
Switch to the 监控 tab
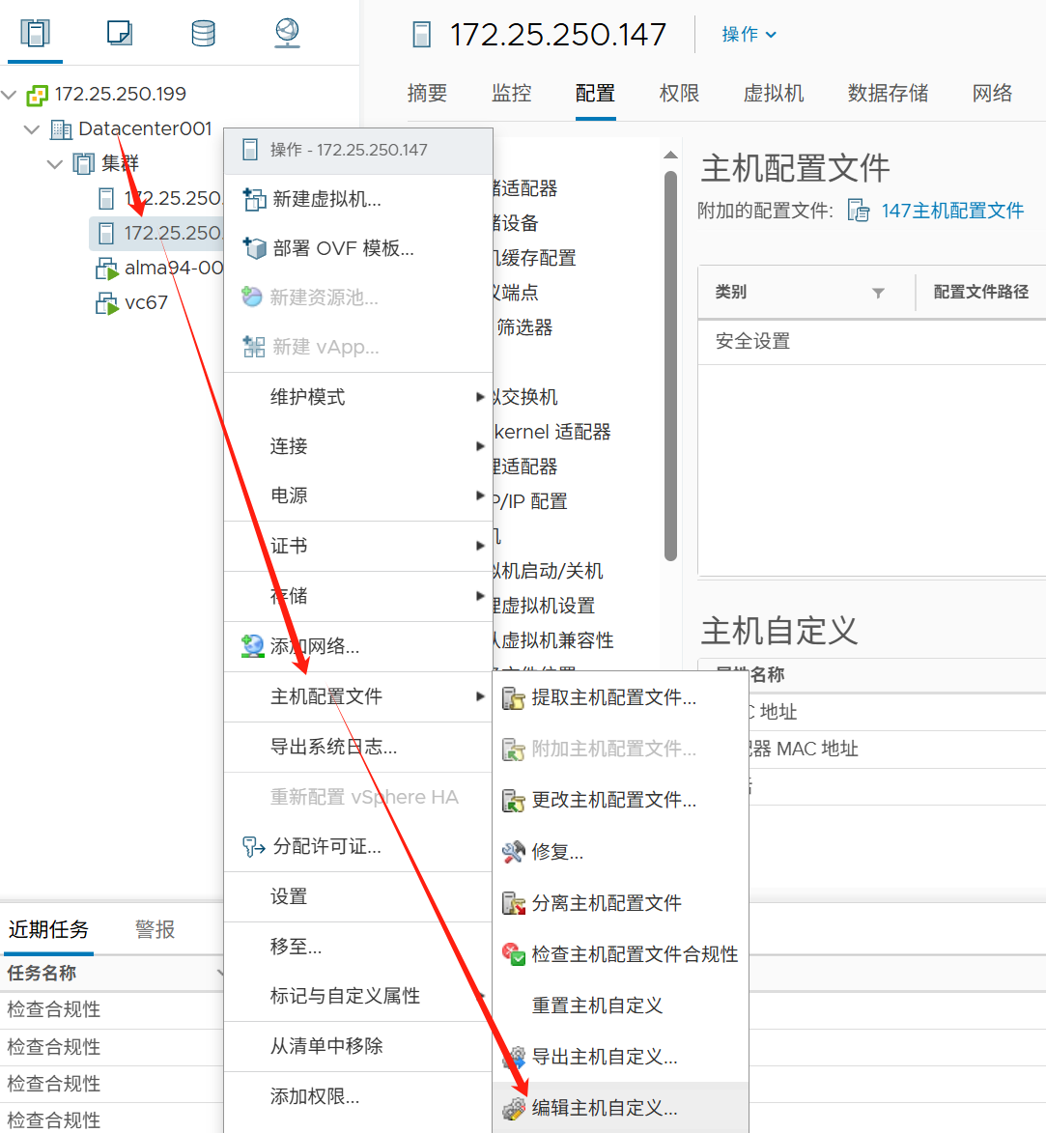[x=512, y=94]
